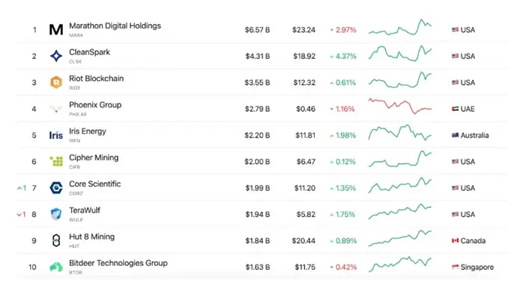Open the Phoenix Group company link

[x=95, y=105]
